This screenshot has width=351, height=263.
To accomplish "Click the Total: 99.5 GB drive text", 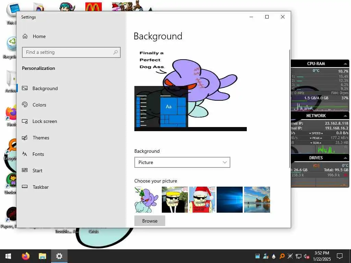I will pos(336,170).
